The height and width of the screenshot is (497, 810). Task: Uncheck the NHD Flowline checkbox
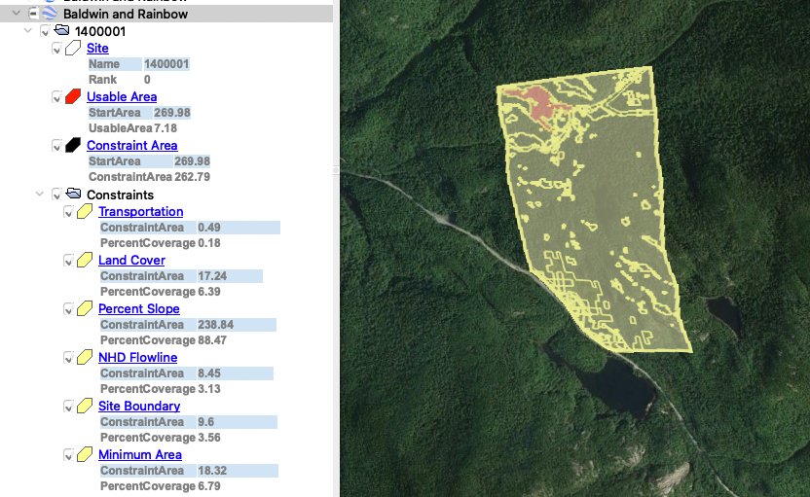tap(69, 357)
